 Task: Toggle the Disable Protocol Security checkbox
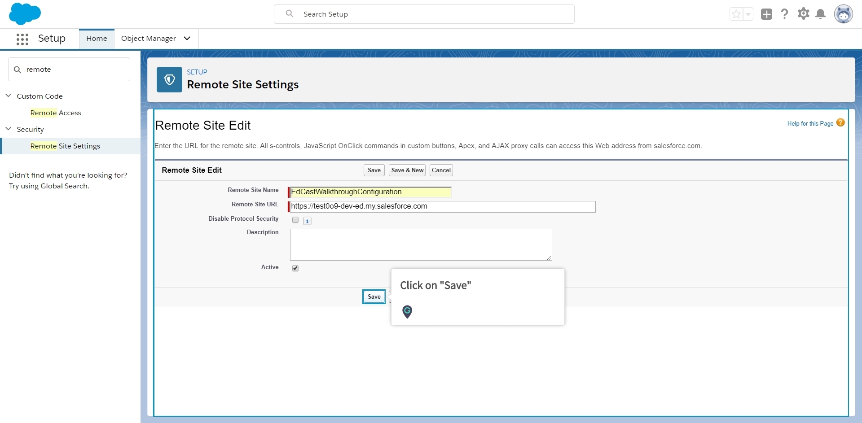295,220
